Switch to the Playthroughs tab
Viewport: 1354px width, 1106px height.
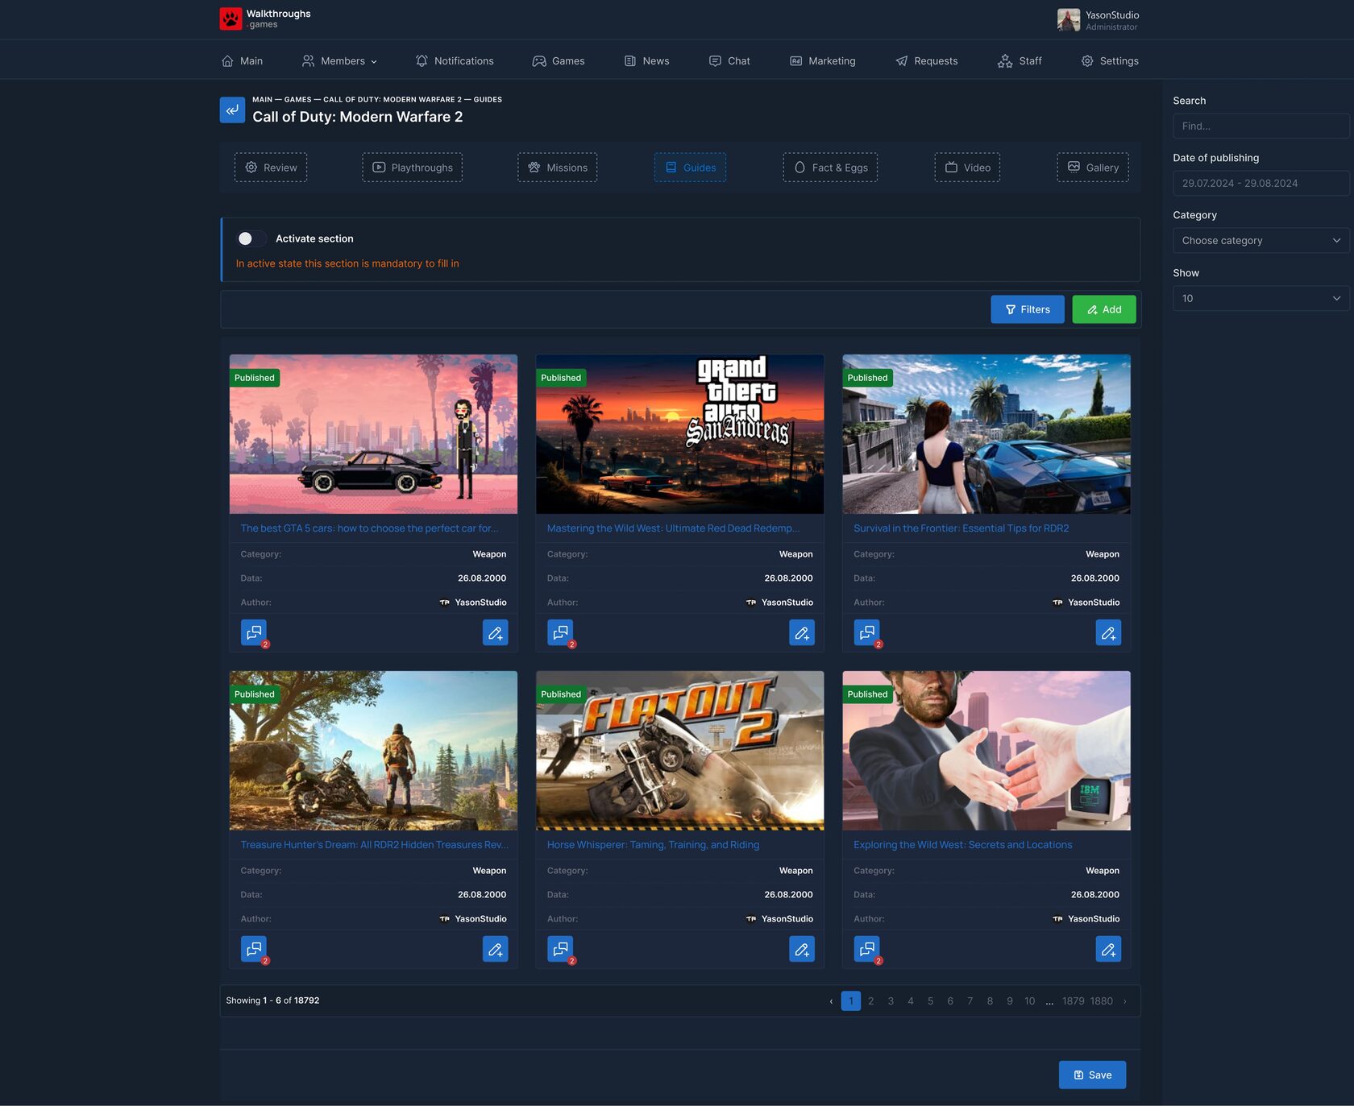[x=412, y=168]
